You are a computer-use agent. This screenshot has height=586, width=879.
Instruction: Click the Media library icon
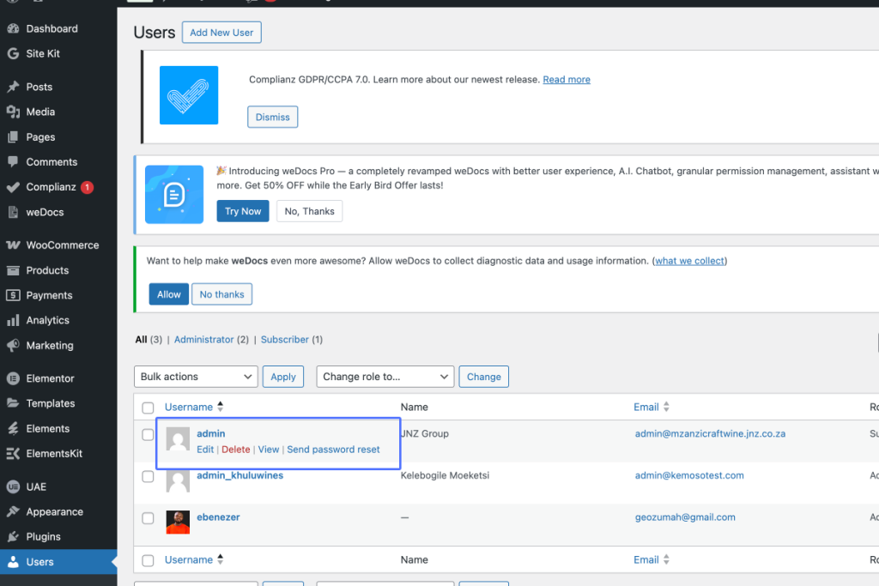coord(14,112)
